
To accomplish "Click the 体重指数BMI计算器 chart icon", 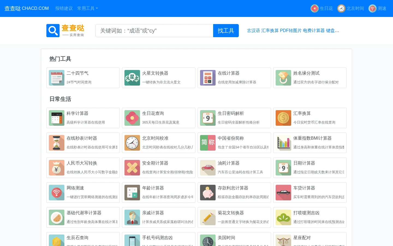I will click(x=284, y=143).
